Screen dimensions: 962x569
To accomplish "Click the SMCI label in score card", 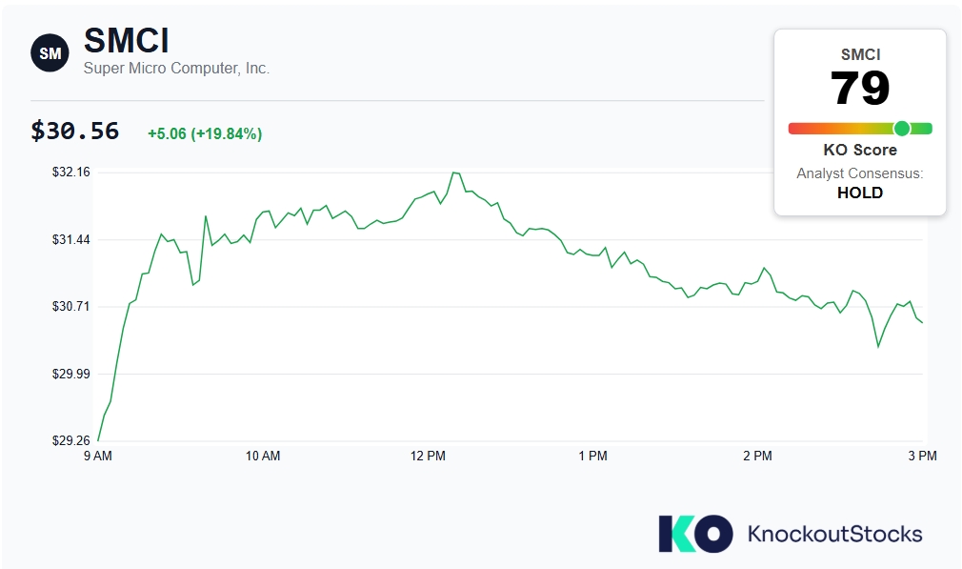I will coord(860,54).
